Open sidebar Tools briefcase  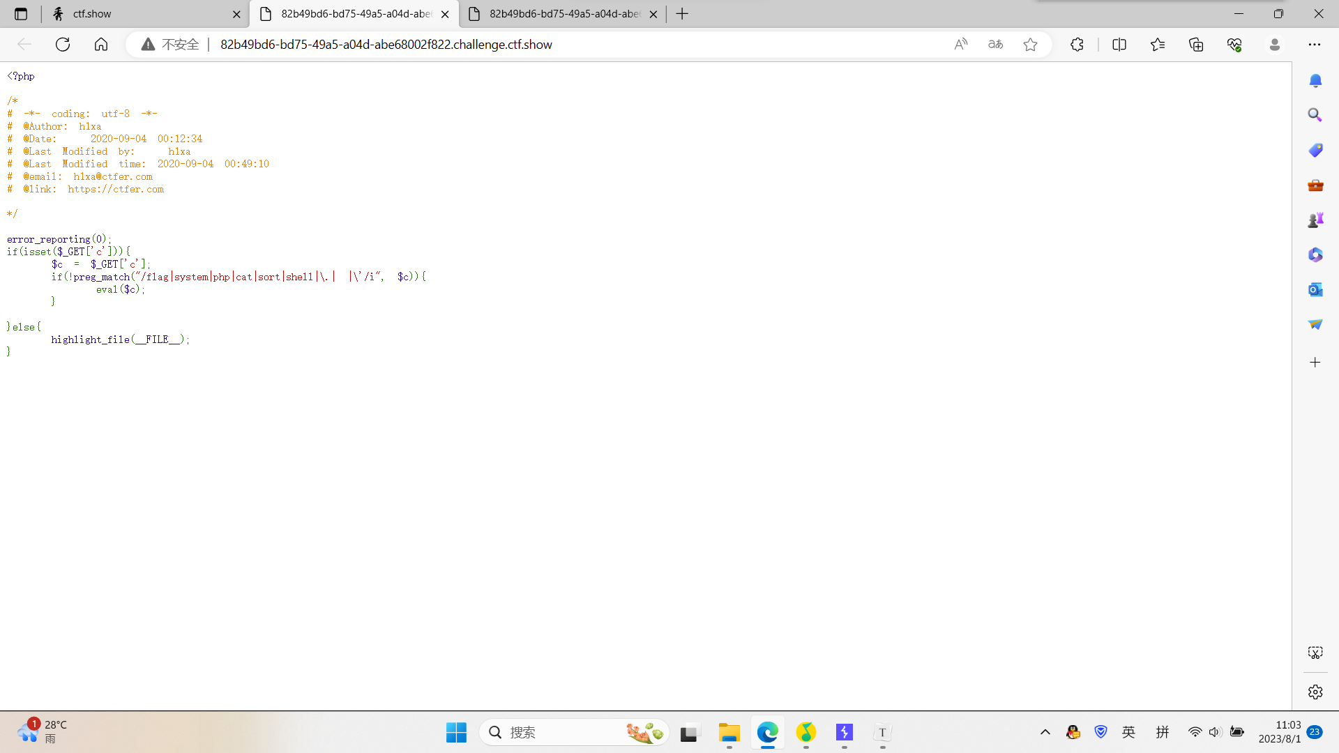tap(1315, 185)
